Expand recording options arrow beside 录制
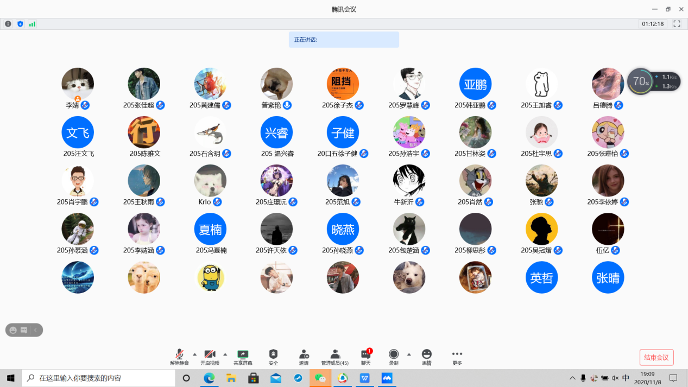Screen dimensions: 688x387 (x=409, y=354)
